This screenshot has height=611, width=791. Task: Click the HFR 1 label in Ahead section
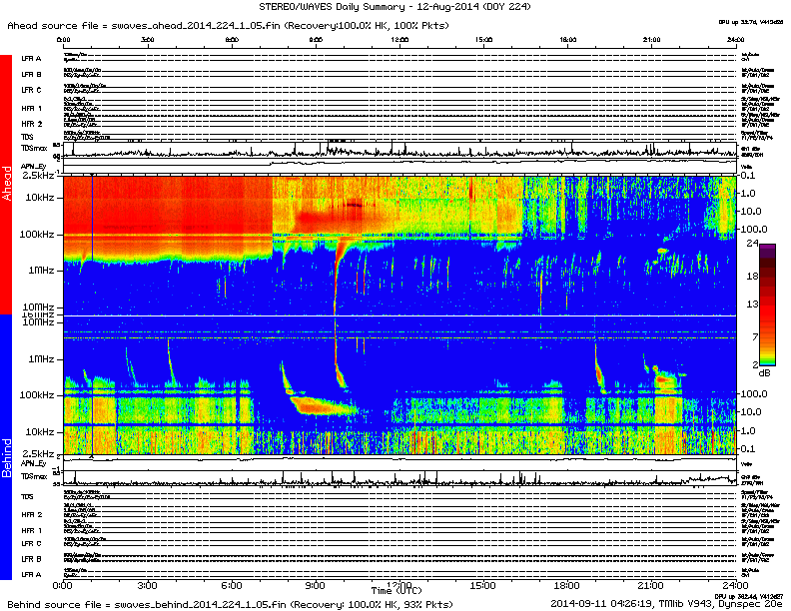pos(31,108)
